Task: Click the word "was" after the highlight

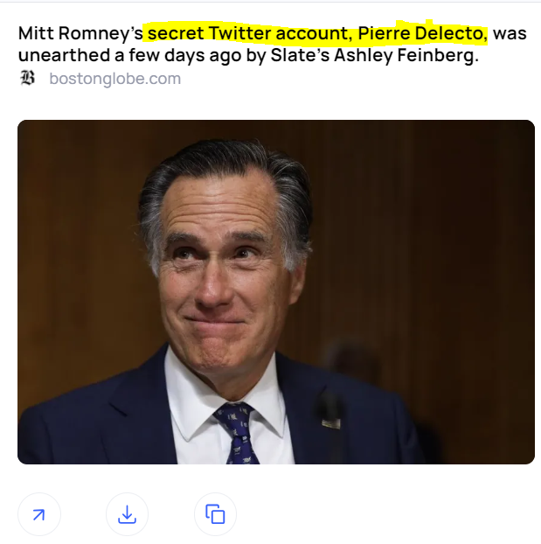Action: [510, 33]
